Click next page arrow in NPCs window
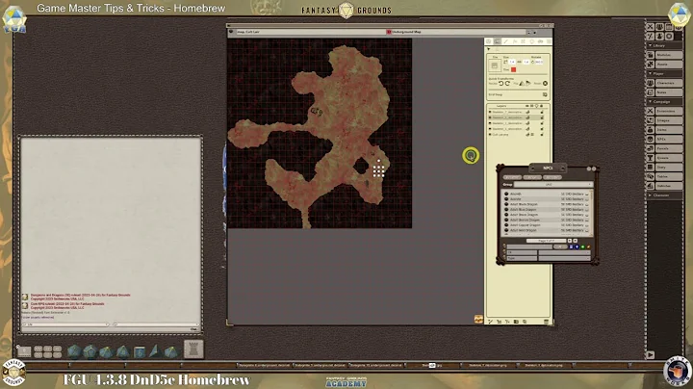Screen dimensions: 693x389 click(x=570, y=241)
